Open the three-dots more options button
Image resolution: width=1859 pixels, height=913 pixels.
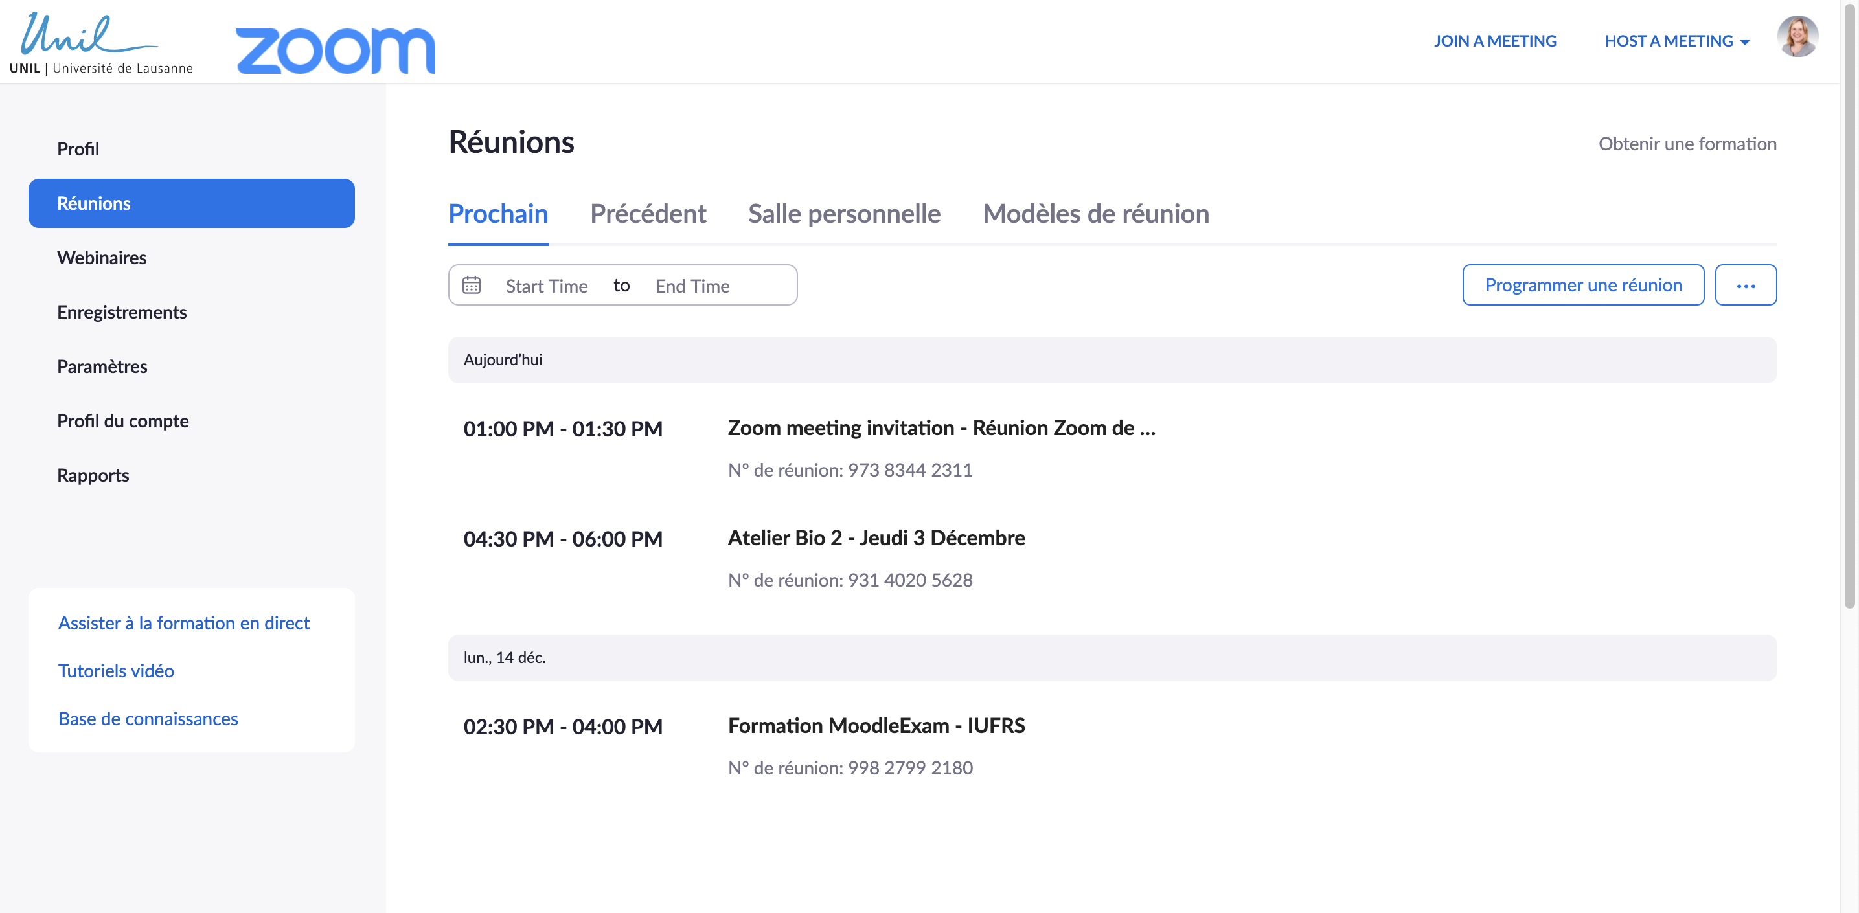pyautogui.click(x=1745, y=286)
